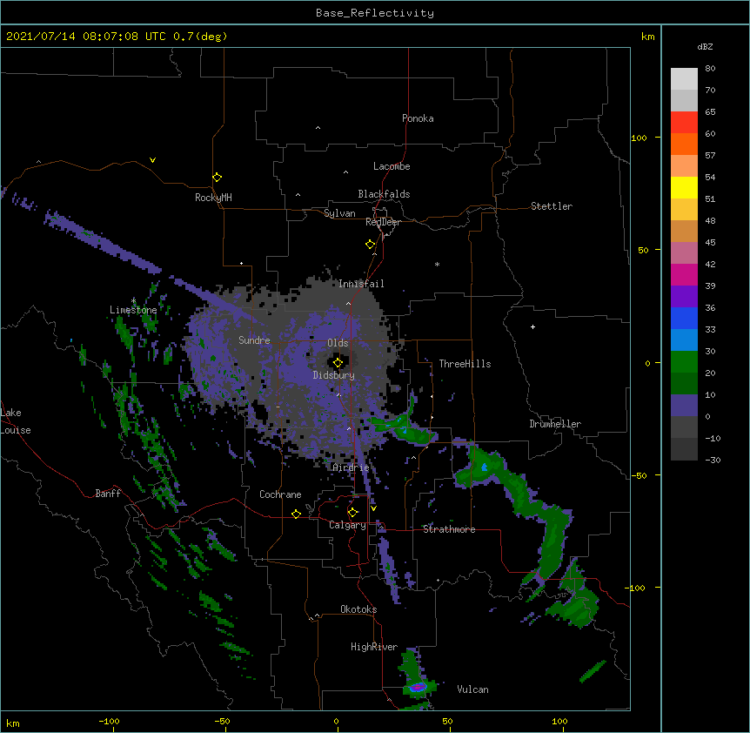Click the -50 tick label on bottom axis
Viewport: 750px width, 733px height.
point(222,721)
